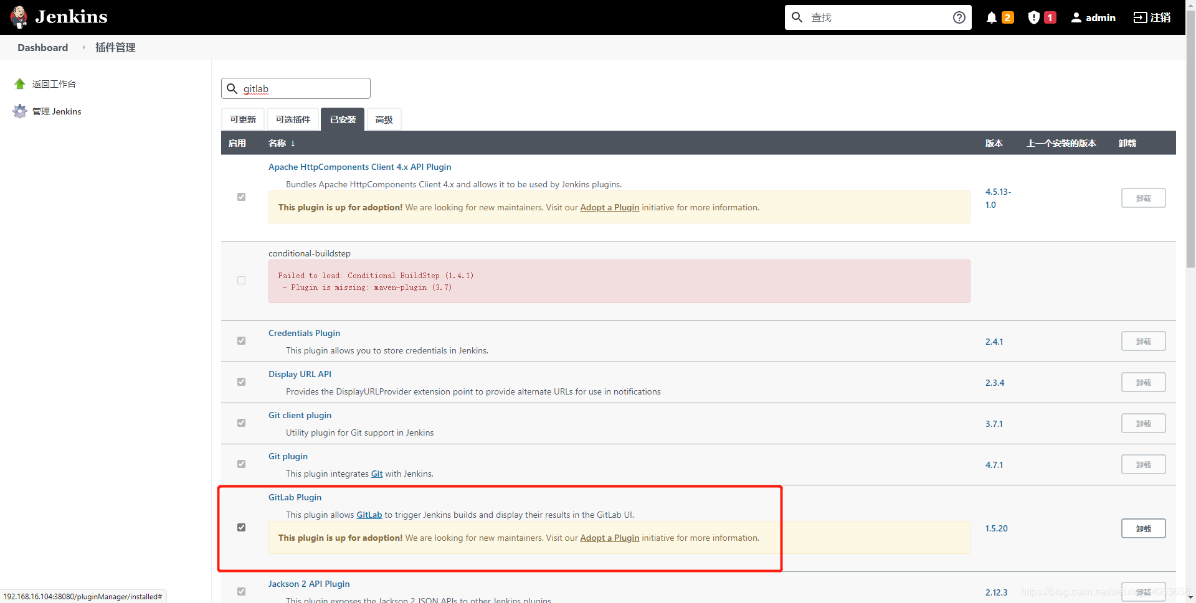Click the 启用 column header
Screen dimensions: 1196x603
click(237, 143)
